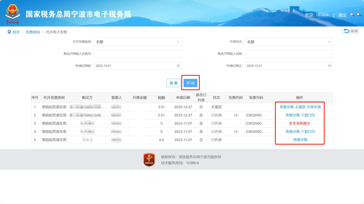Click the 代开发票类别 column header

pos(54,98)
